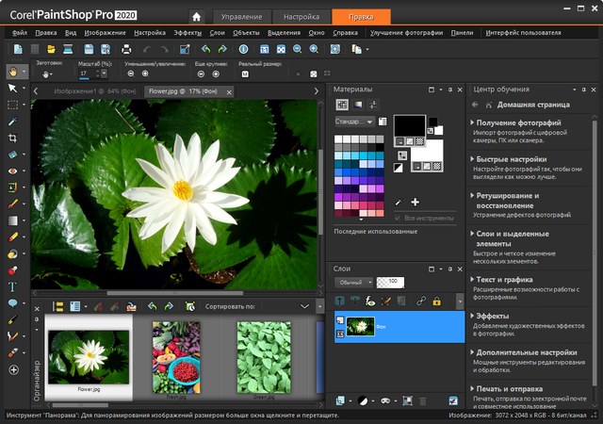Screen dimensions: 603x424
Task: Select the Dropper eyedropper tool
Action: tap(13, 122)
